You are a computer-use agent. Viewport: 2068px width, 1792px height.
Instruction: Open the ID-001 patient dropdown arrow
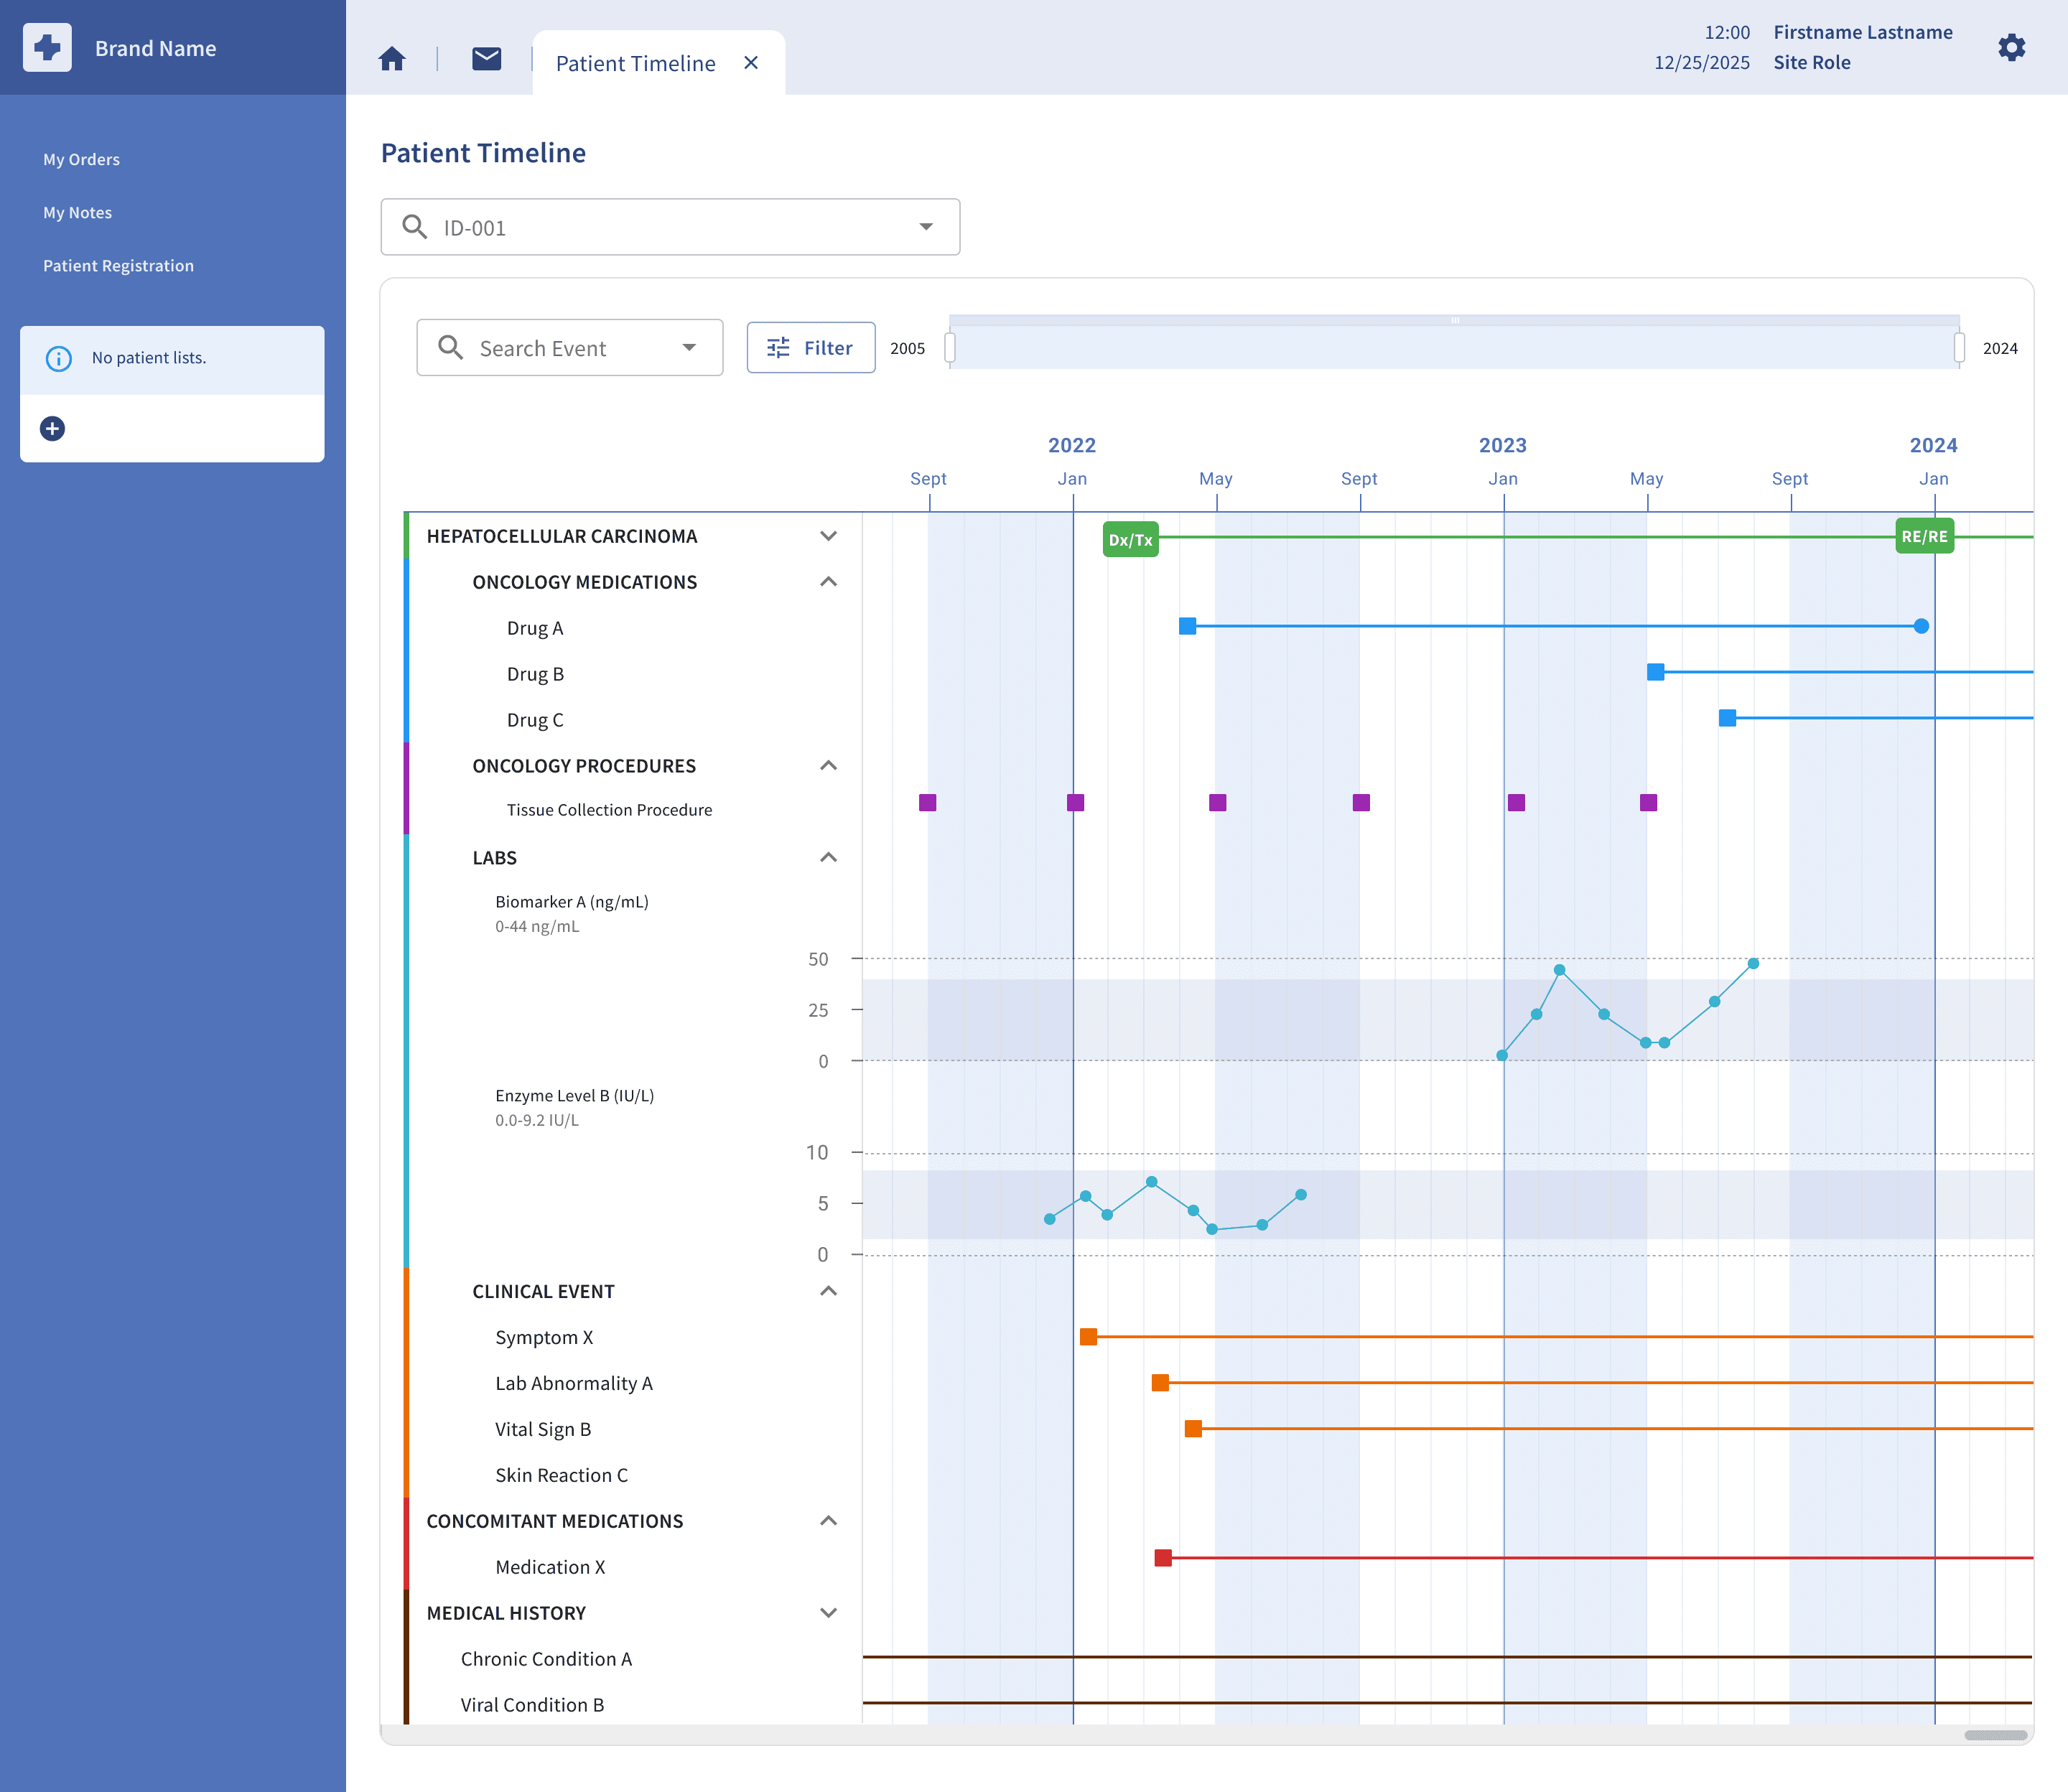click(x=926, y=227)
